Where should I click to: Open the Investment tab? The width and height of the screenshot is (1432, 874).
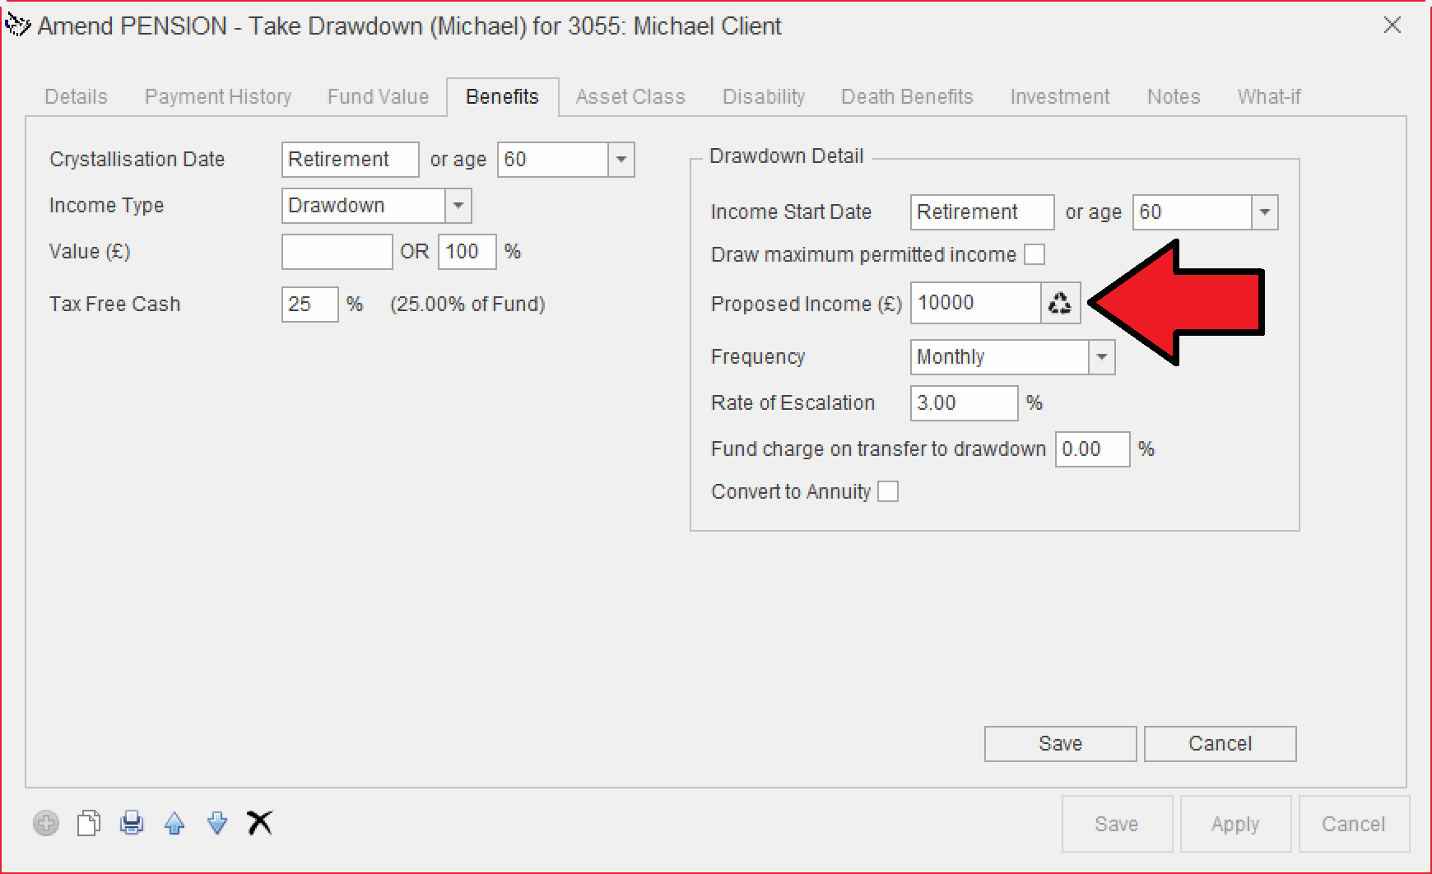pyautogui.click(x=1060, y=97)
